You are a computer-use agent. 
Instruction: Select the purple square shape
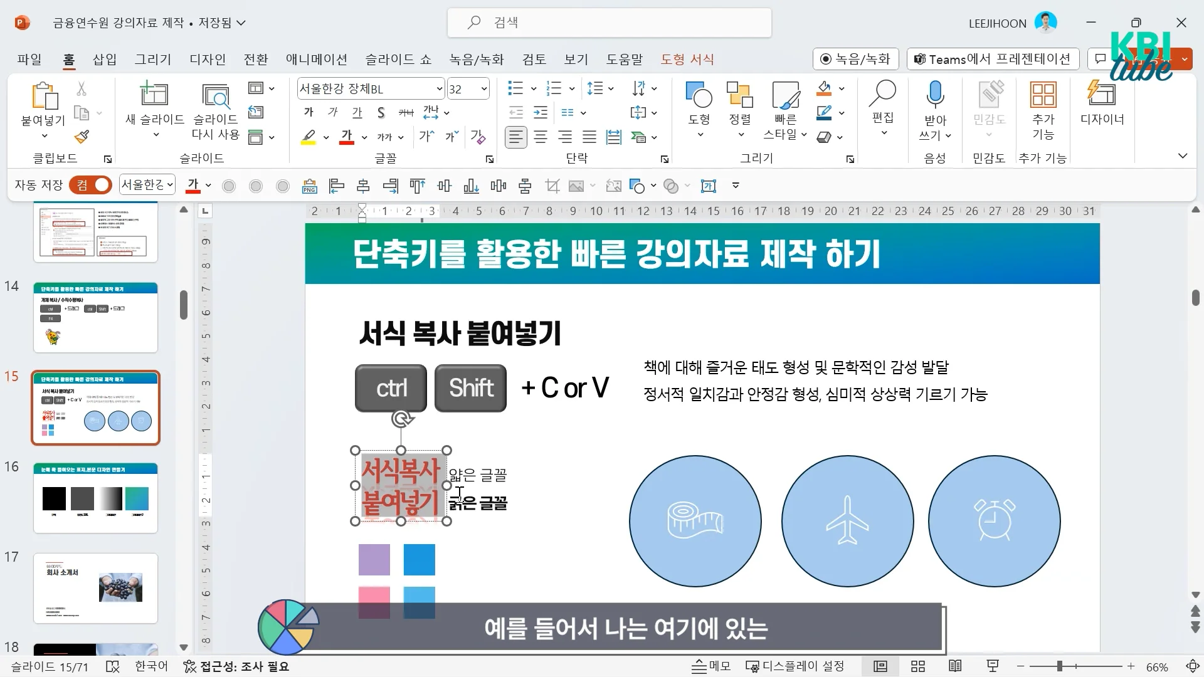374,560
